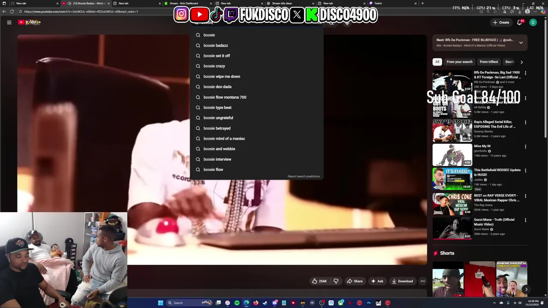Click the browser back arrow
548x308 pixels.
[x=4, y=12]
